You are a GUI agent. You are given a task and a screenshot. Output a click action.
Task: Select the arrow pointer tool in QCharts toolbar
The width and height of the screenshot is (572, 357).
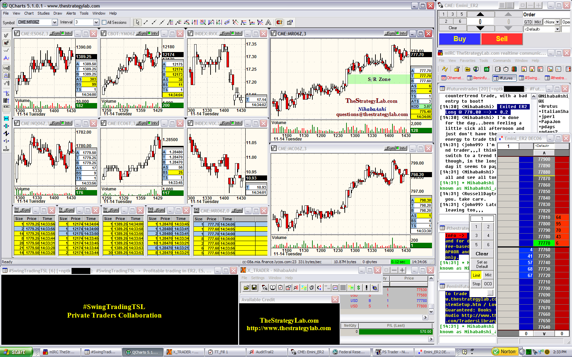[137, 22]
